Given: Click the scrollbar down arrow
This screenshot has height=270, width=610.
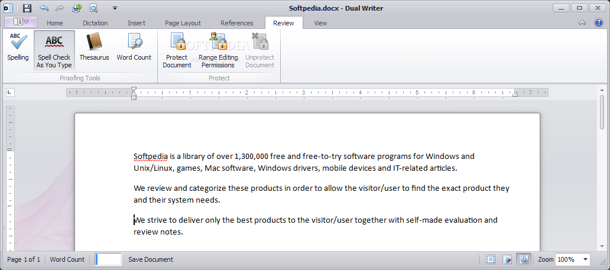Looking at the screenshot, I should (602, 246).
